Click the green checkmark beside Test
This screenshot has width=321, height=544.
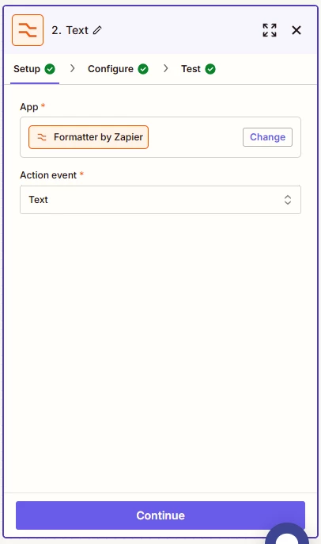pyautogui.click(x=210, y=69)
